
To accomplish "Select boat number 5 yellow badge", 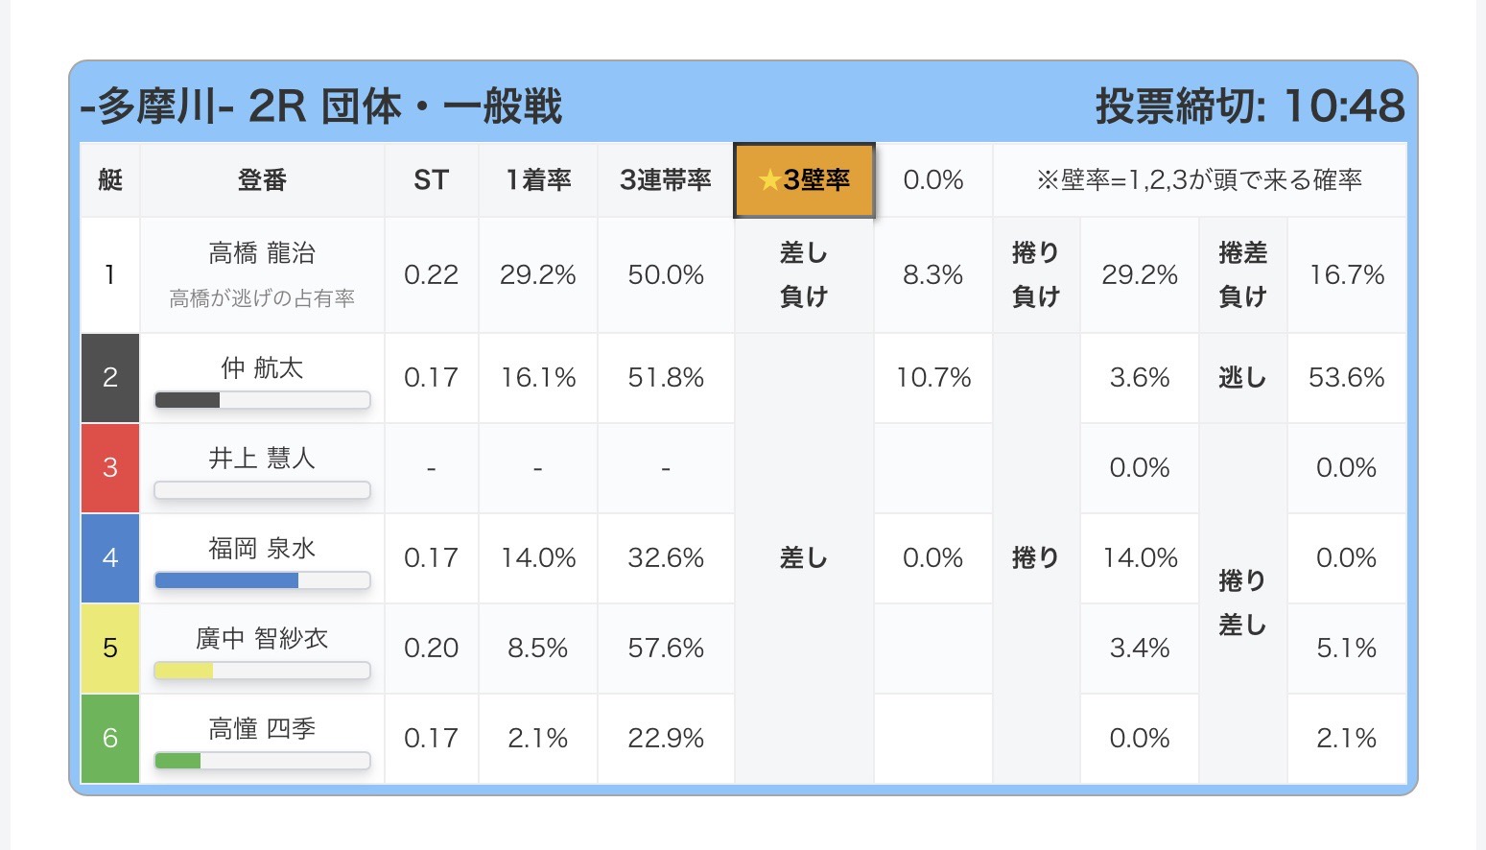I will pos(110,649).
